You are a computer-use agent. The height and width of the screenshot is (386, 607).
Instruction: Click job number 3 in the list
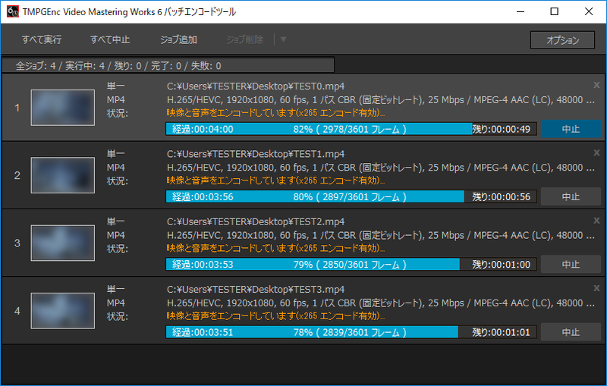(x=17, y=243)
